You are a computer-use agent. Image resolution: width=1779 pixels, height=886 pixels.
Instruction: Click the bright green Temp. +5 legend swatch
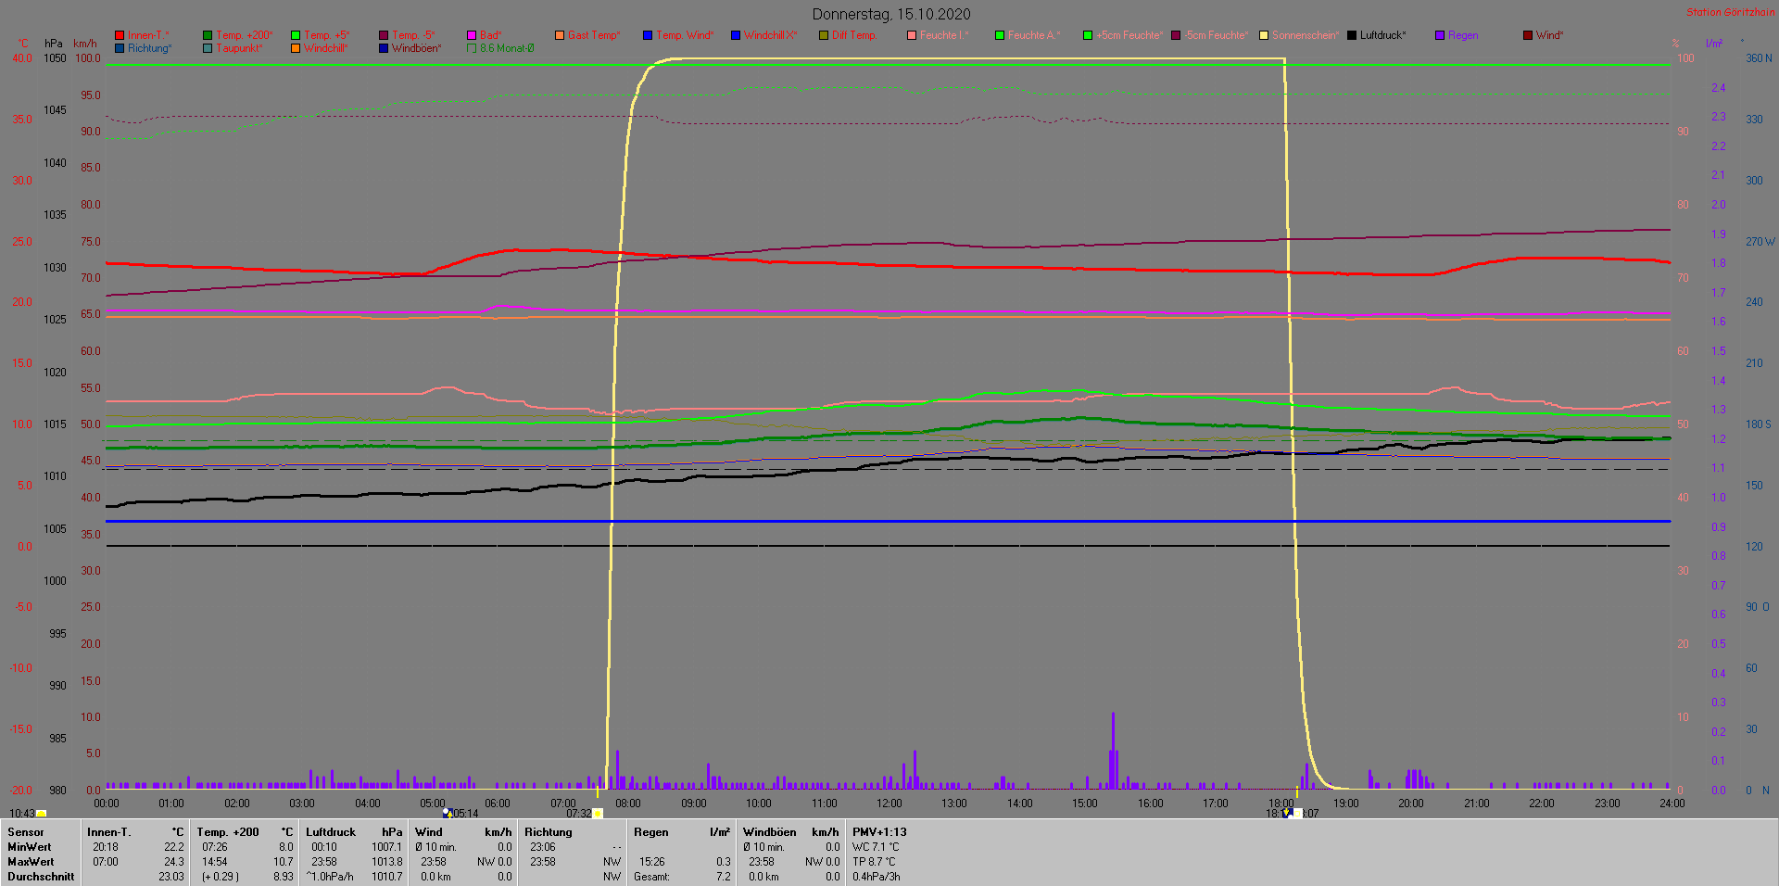[x=296, y=35]
